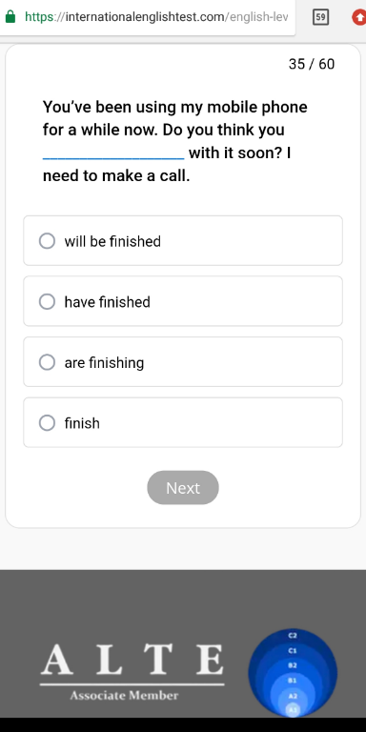Select the "are finishing" radio button
366x732 pixels.
47,362
